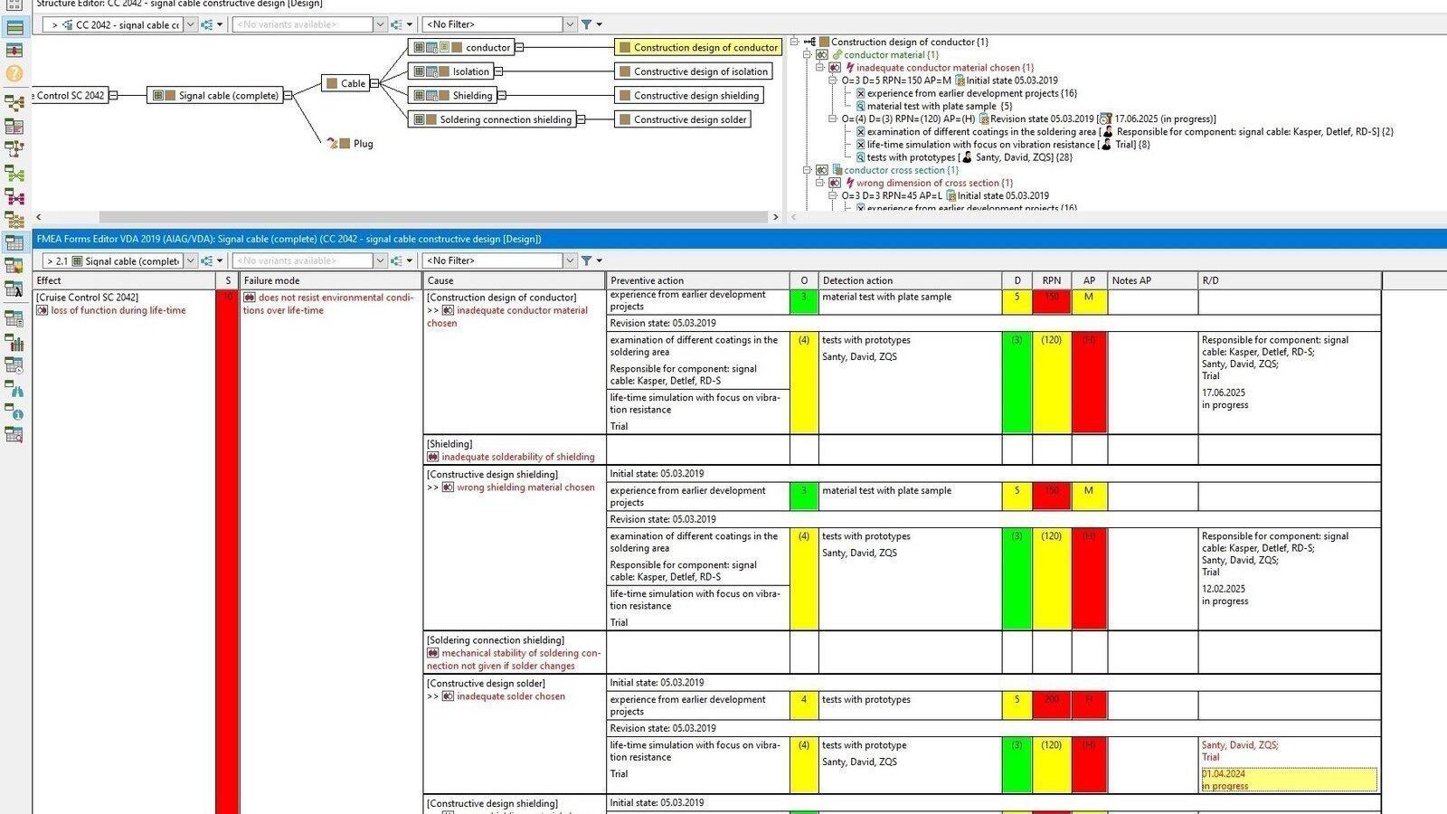The image size is (1447, 814).
Task: Click the orange question mark help icon
Action: coord(14,73)
